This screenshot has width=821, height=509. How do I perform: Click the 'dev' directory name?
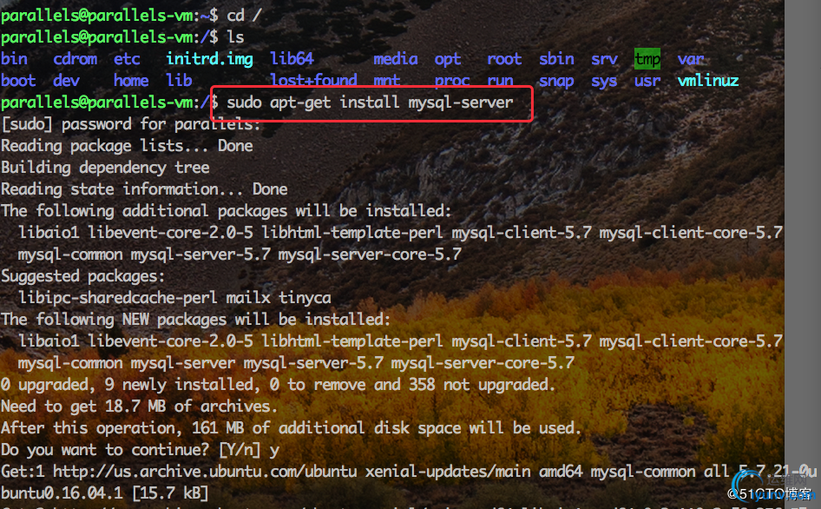[66, 81]
